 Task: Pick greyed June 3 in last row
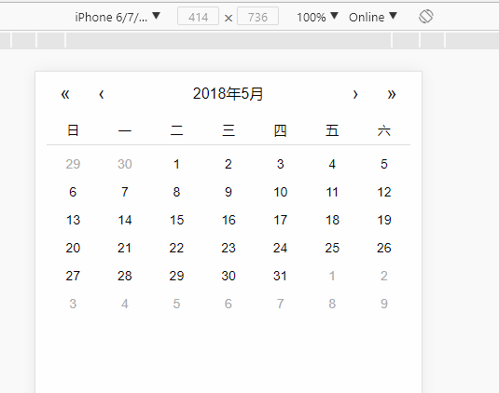[x=73, y=304]
